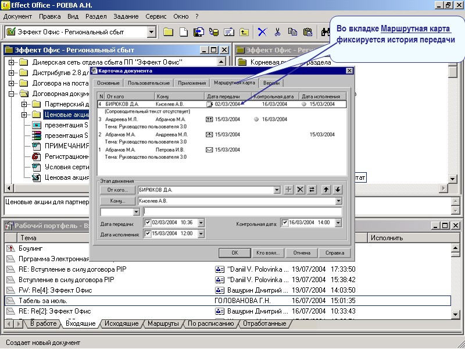Click the contact card icon in 17:33:50 row
Image resolution: width=465 pixels, height=349 pixels.
[x=220, y=269]
